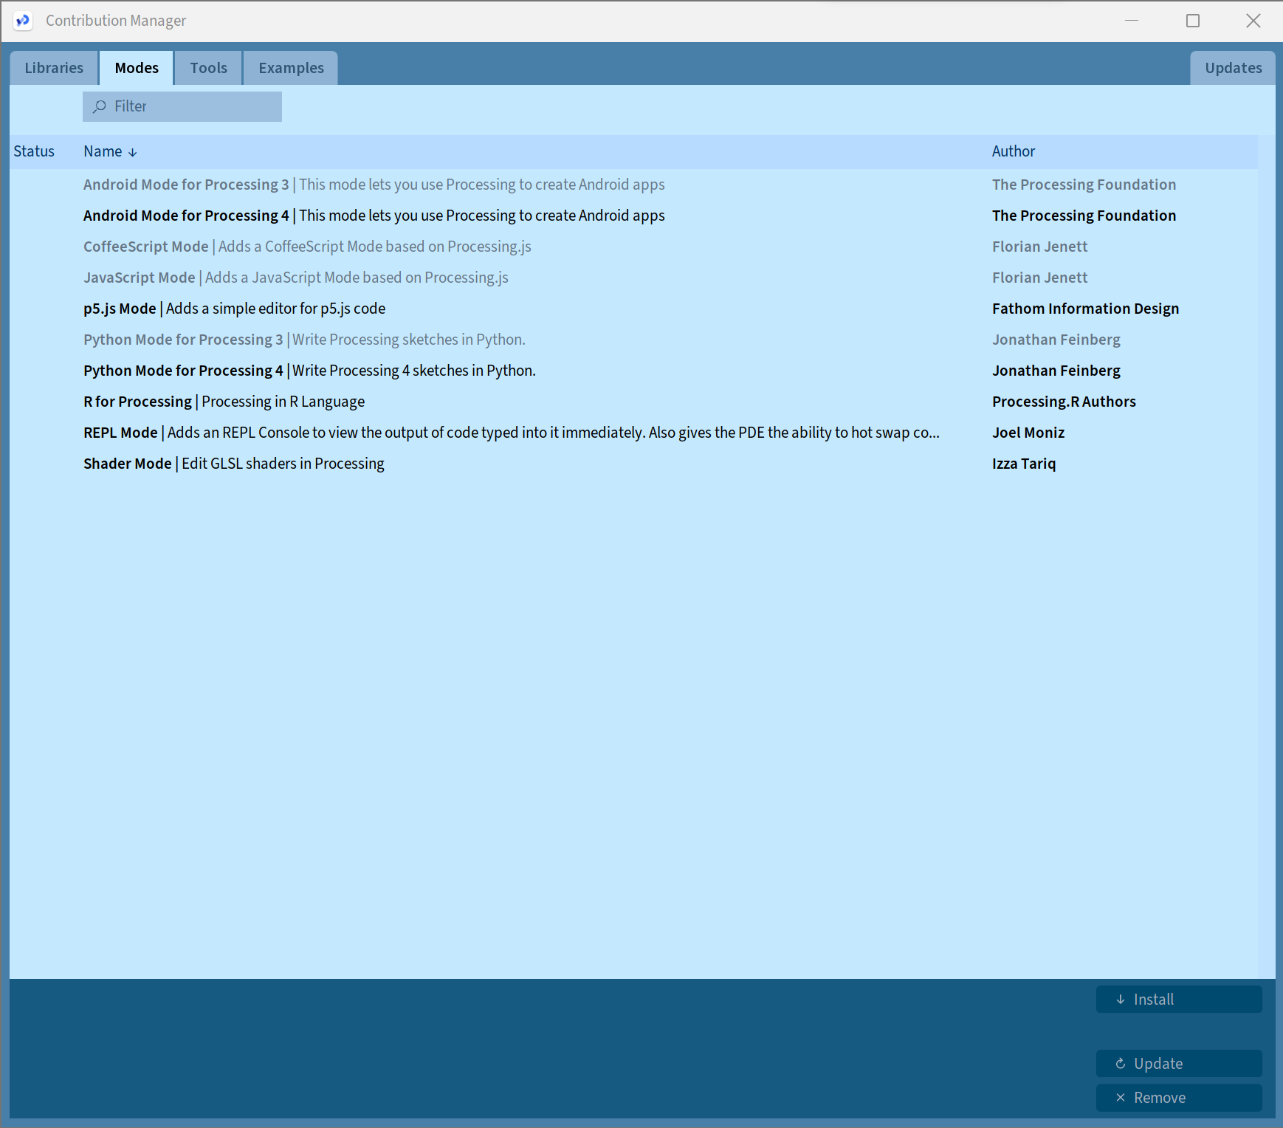Sort list by Status column header
Viewport: 1283px width, 1128px height.
[x=34, y=151]
